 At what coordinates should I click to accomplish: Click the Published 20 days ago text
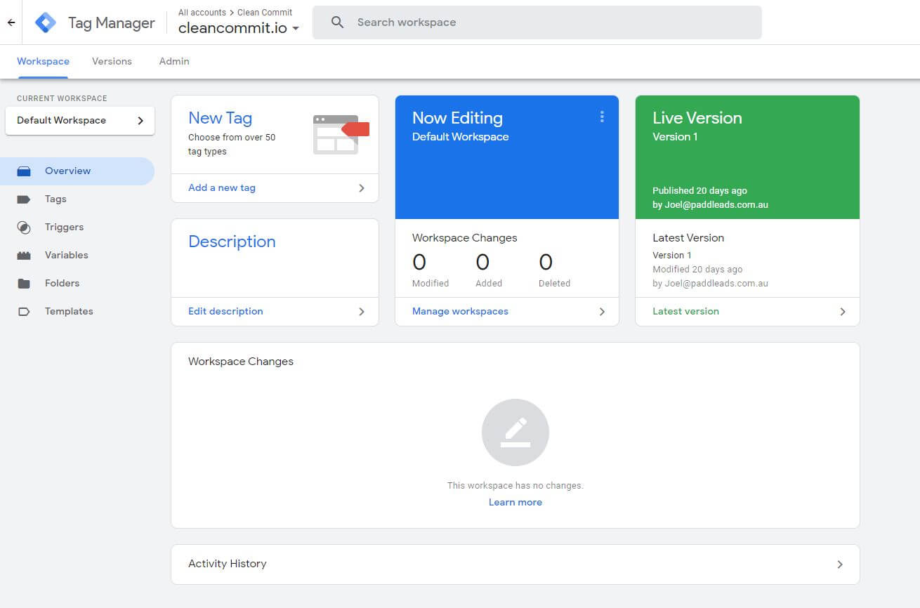(699, 191)
